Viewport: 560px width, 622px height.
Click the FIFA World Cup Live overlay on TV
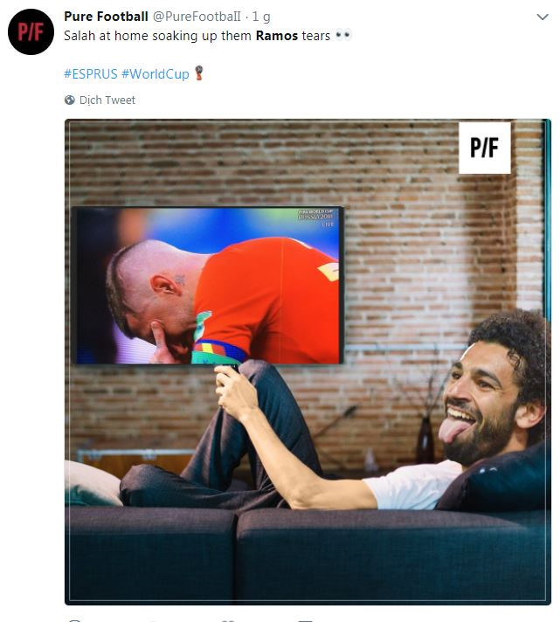click(316, 218)
